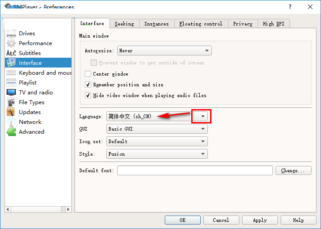Enable Center window checkbox

tap(88, 74)
